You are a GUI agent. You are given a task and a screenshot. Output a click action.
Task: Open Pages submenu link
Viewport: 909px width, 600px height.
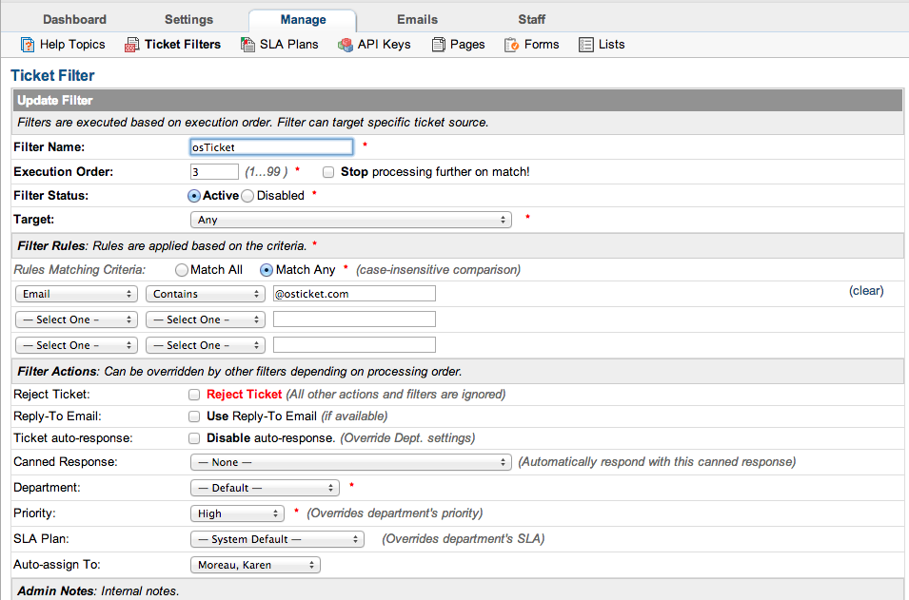[x=467, y=45]
